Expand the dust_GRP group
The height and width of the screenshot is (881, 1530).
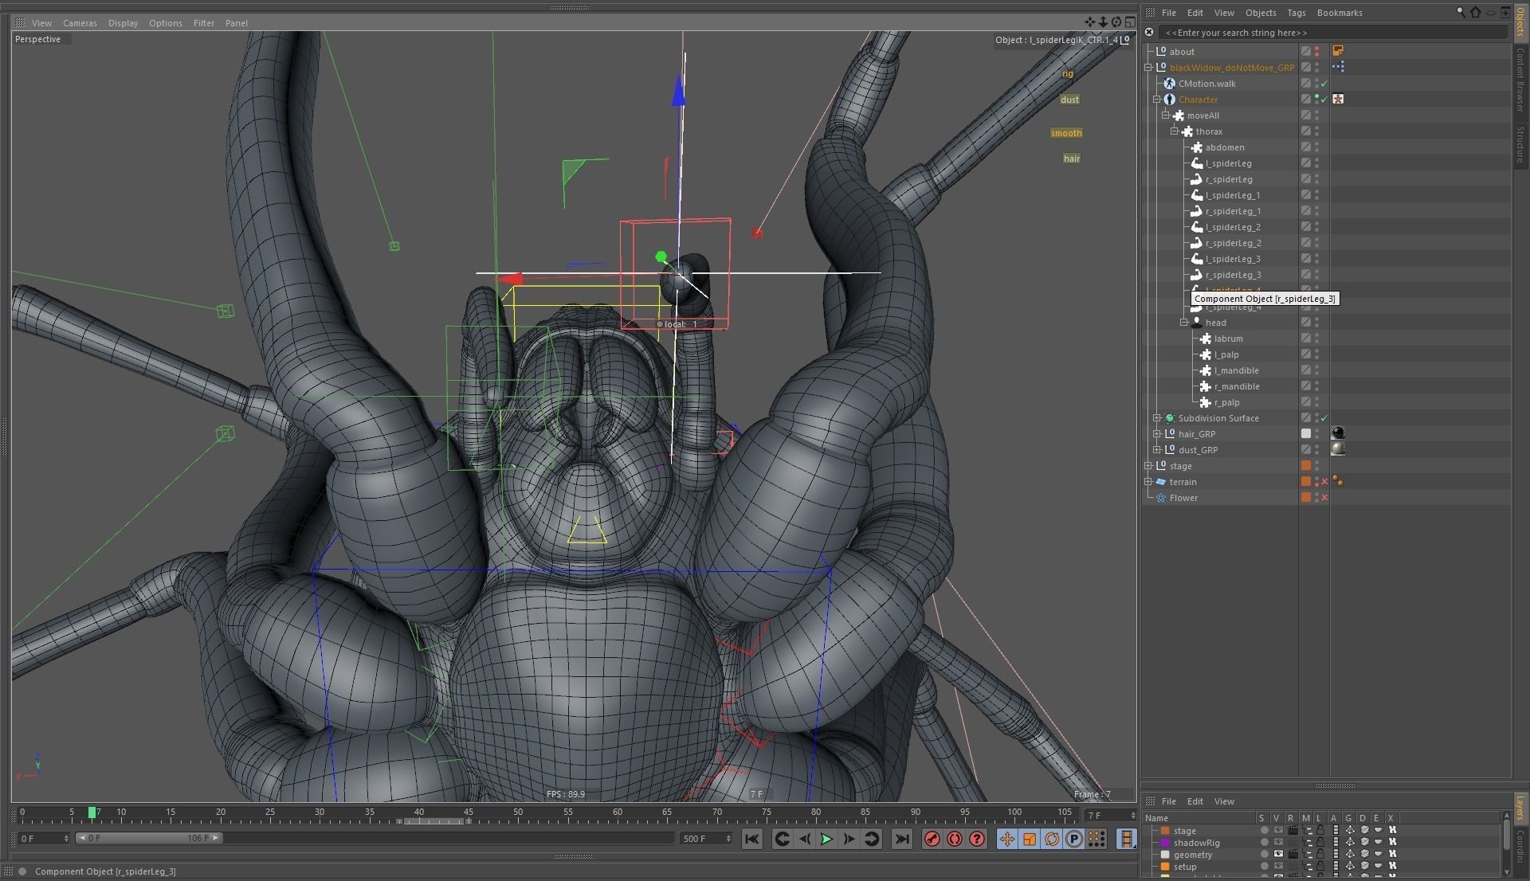point(1157,450)
